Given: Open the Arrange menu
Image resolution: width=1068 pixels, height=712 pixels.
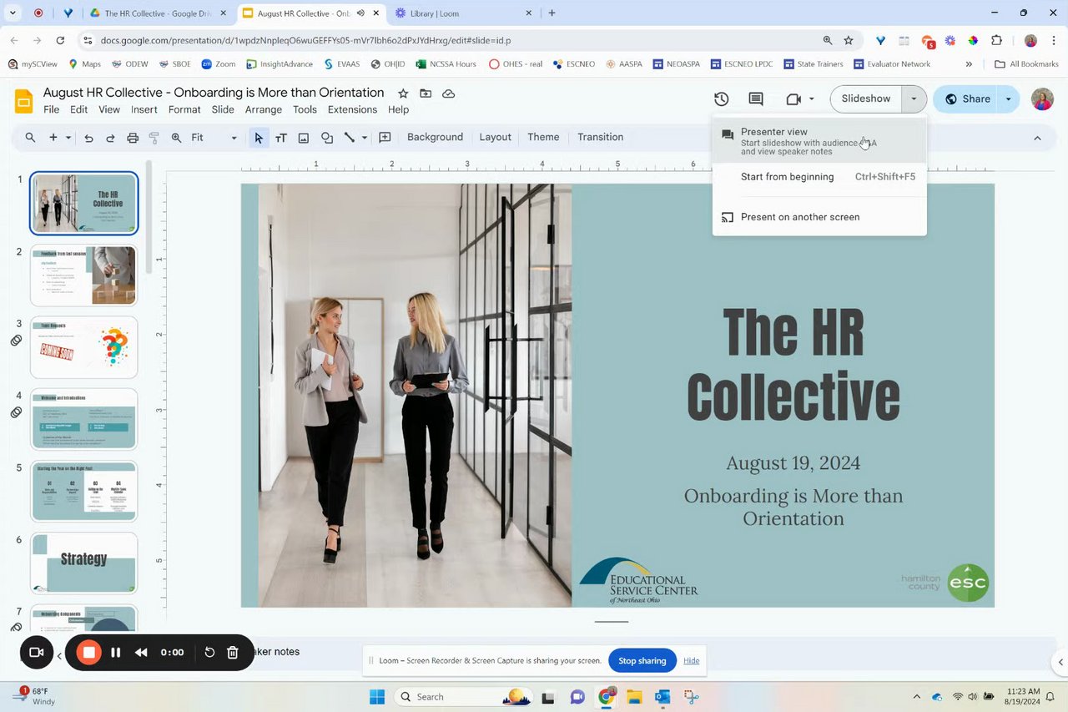Looking at the screenshot, I should 264,109.
